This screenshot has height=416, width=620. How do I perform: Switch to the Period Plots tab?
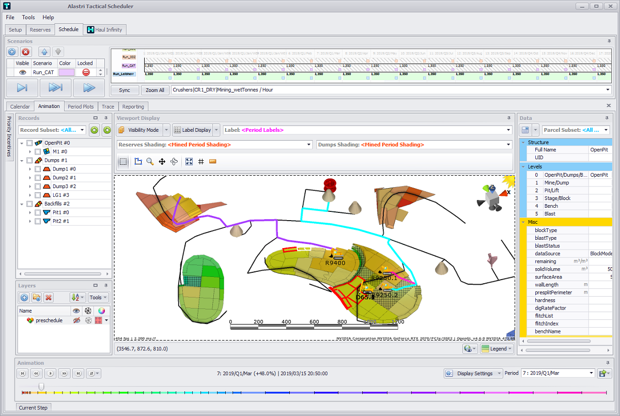point(81,106)
